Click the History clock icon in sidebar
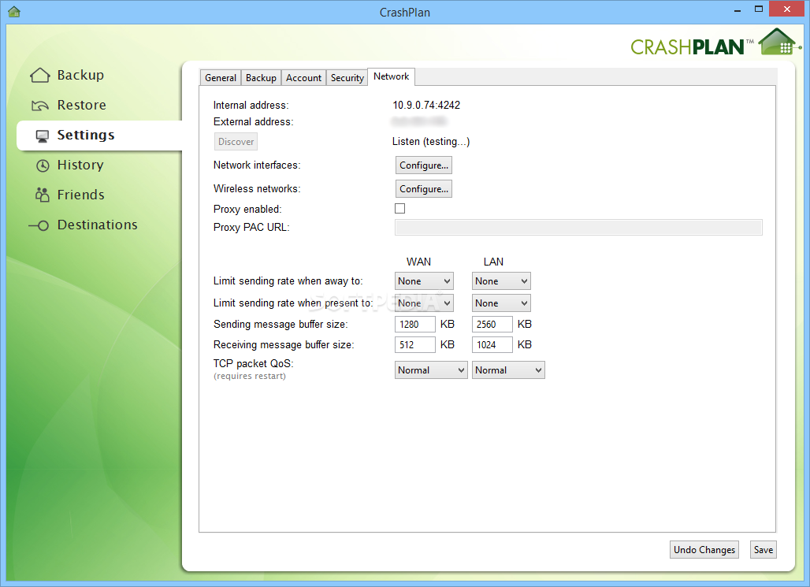The image size is (810, 587). 43,165
